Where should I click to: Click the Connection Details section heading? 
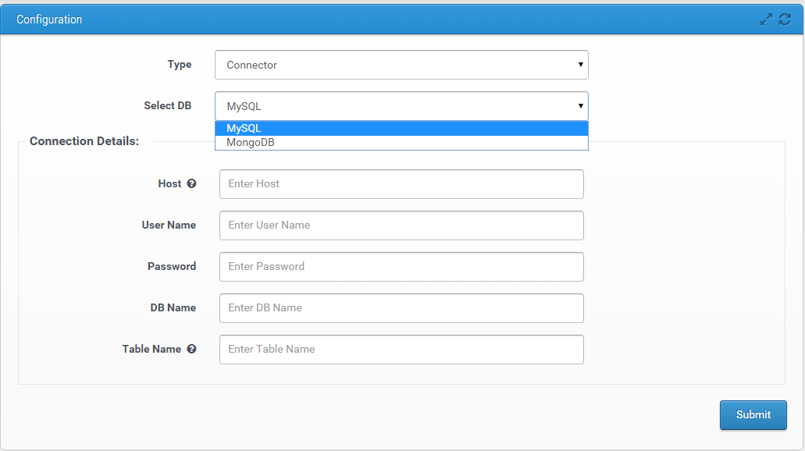[x=84, y=141]
